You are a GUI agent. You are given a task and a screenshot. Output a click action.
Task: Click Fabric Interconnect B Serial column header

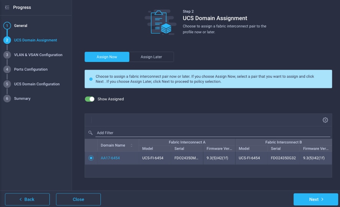tap(276, 149)
